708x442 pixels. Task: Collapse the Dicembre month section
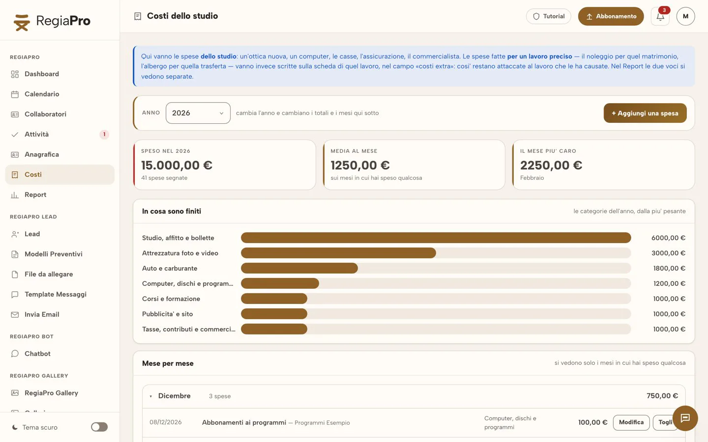pos(151,396)
